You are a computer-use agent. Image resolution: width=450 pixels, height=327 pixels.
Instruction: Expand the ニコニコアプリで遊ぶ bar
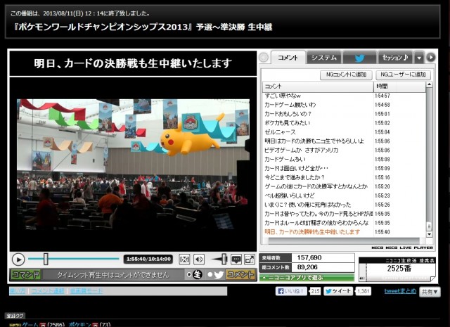(307, 278)
